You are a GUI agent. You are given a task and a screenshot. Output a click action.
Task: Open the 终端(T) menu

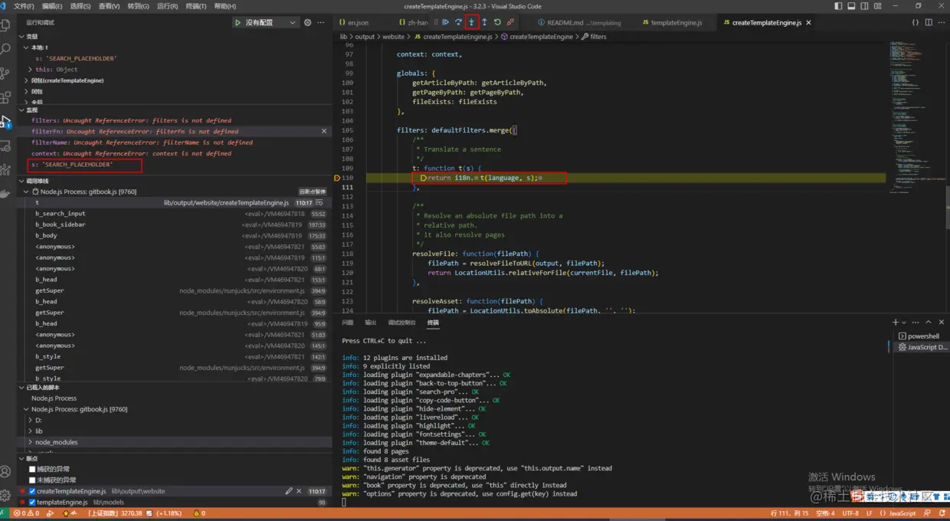tap(196, 6)
